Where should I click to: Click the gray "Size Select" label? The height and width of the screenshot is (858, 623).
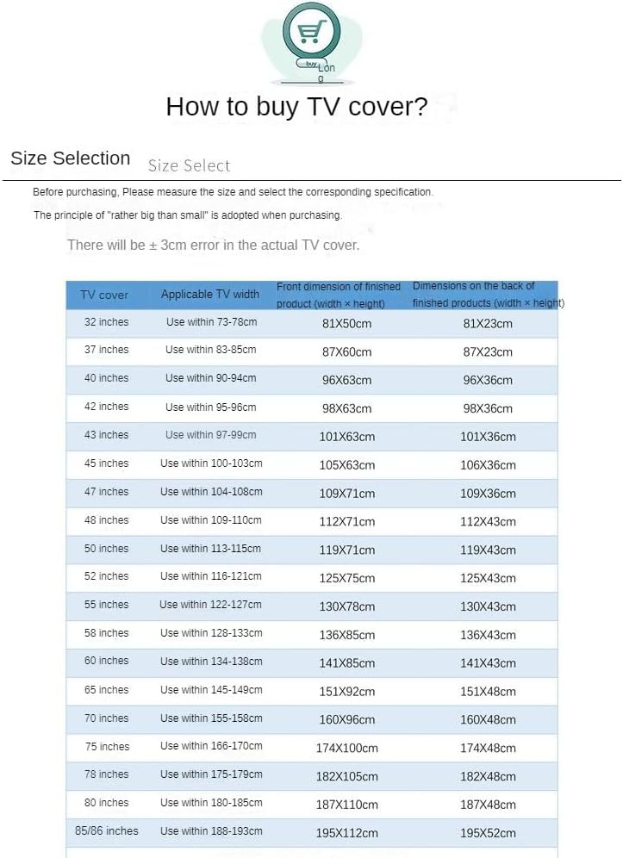click(189, 165)
